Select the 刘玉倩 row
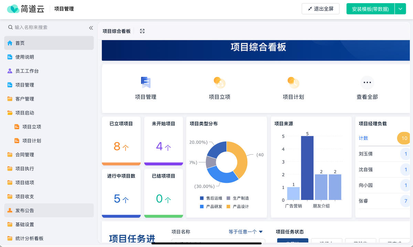Screen dimensions: 413x247 pyautogui.click(x=384, y=154)
